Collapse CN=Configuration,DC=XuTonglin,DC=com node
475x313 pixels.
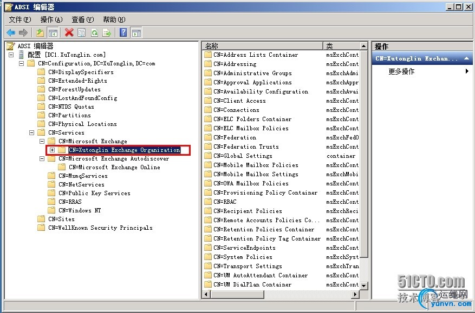[21, 63]
